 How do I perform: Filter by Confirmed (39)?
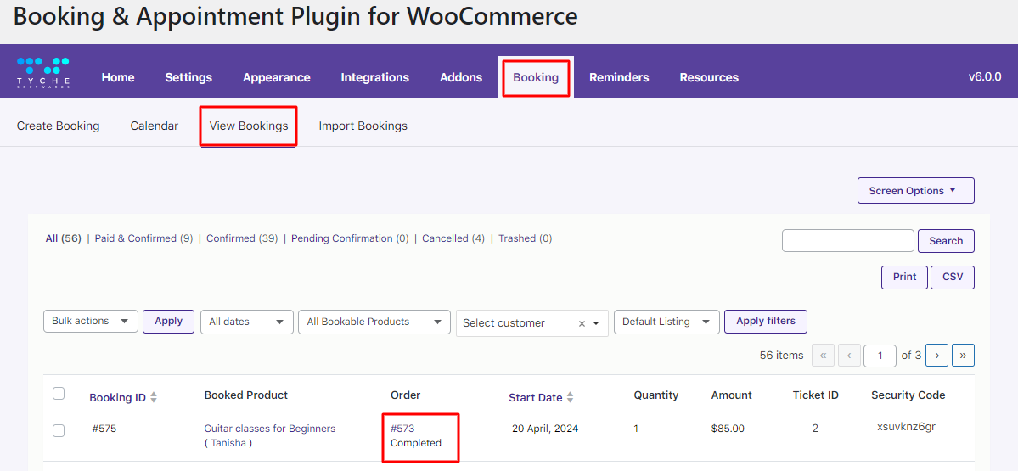tap(241, 238)
